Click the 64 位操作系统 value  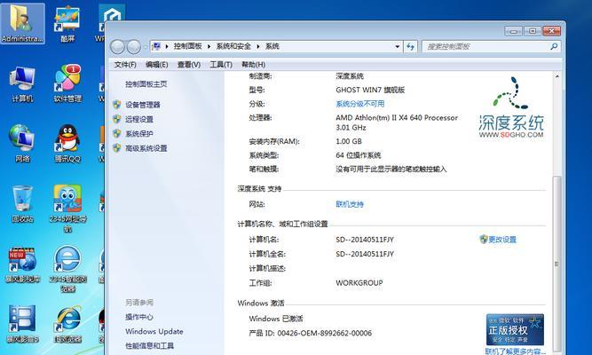click(359, 155)
